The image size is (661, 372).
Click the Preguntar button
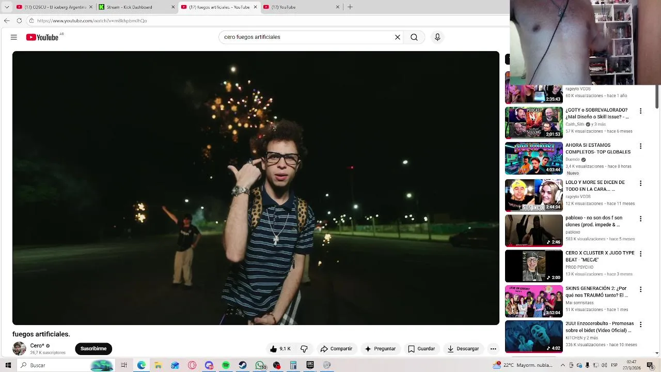(x=380, y=349)
